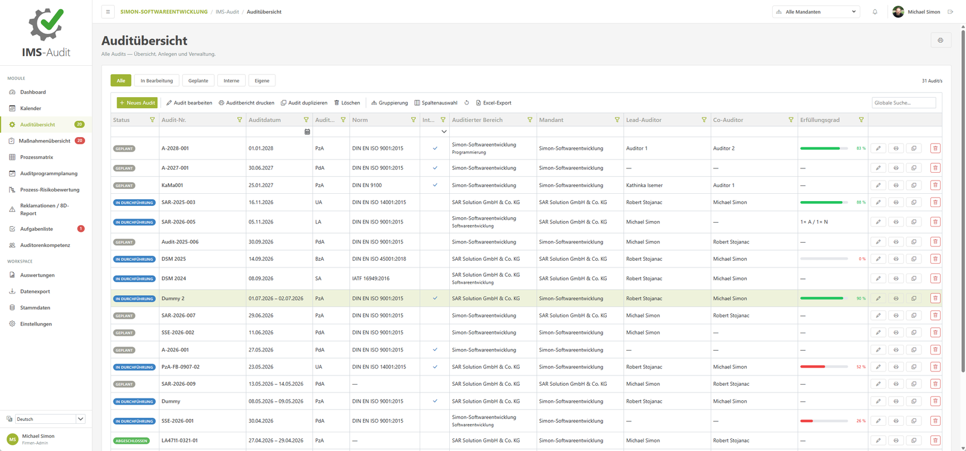Click the Auditbericht drucken button
Image resolution: width=966 pixels, height=451 pixels.
(246, 103)
